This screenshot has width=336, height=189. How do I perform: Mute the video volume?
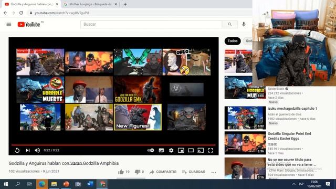(37, 151)
